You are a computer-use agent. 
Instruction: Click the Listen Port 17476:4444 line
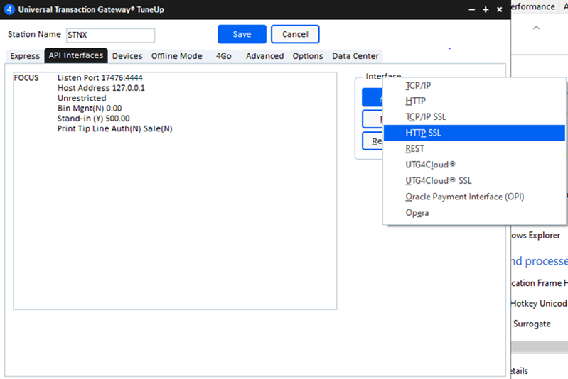point(100,78)
